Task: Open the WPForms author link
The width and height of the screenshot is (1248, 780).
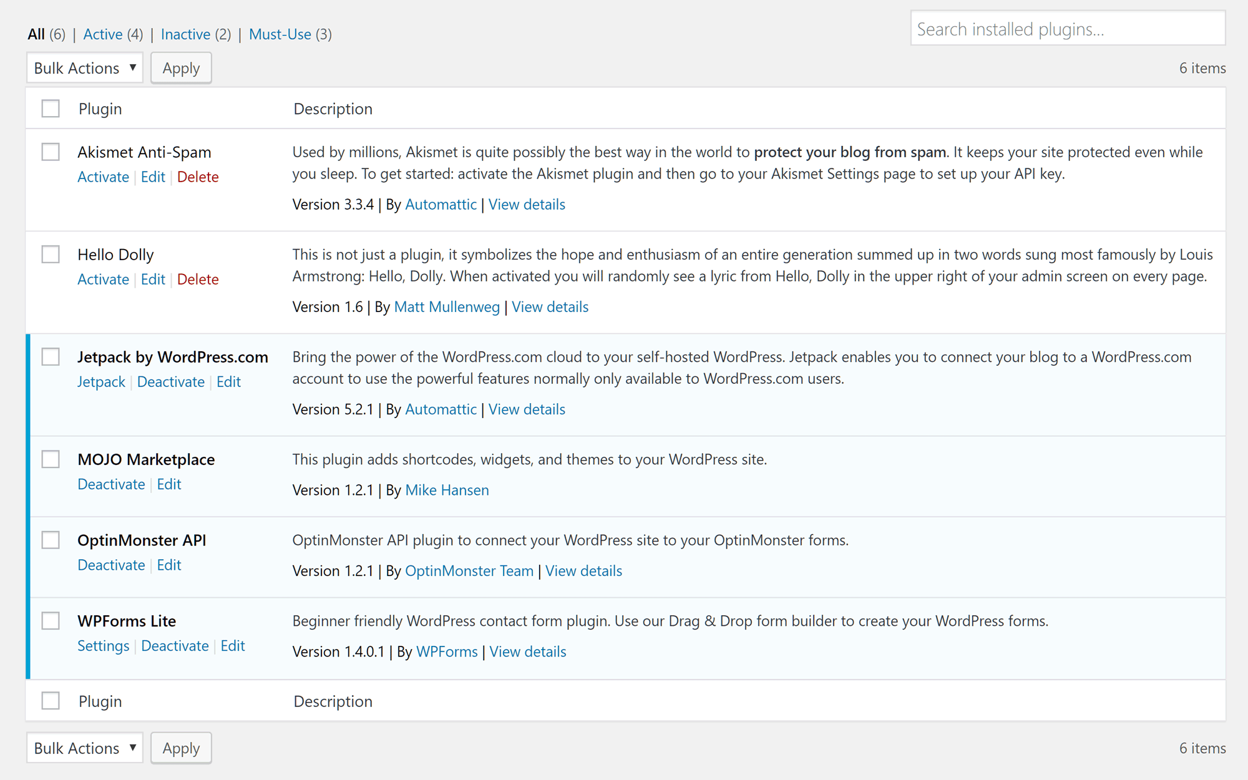Action: 447,651
